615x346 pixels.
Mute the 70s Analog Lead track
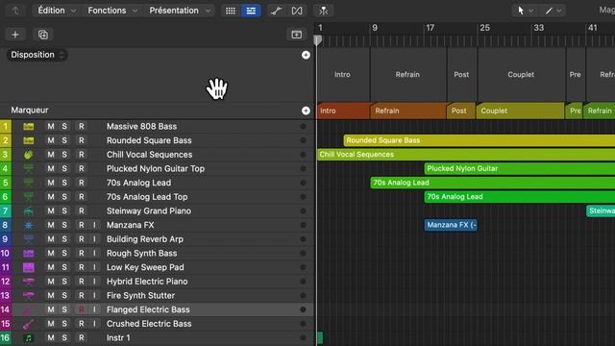coord(51,183)
